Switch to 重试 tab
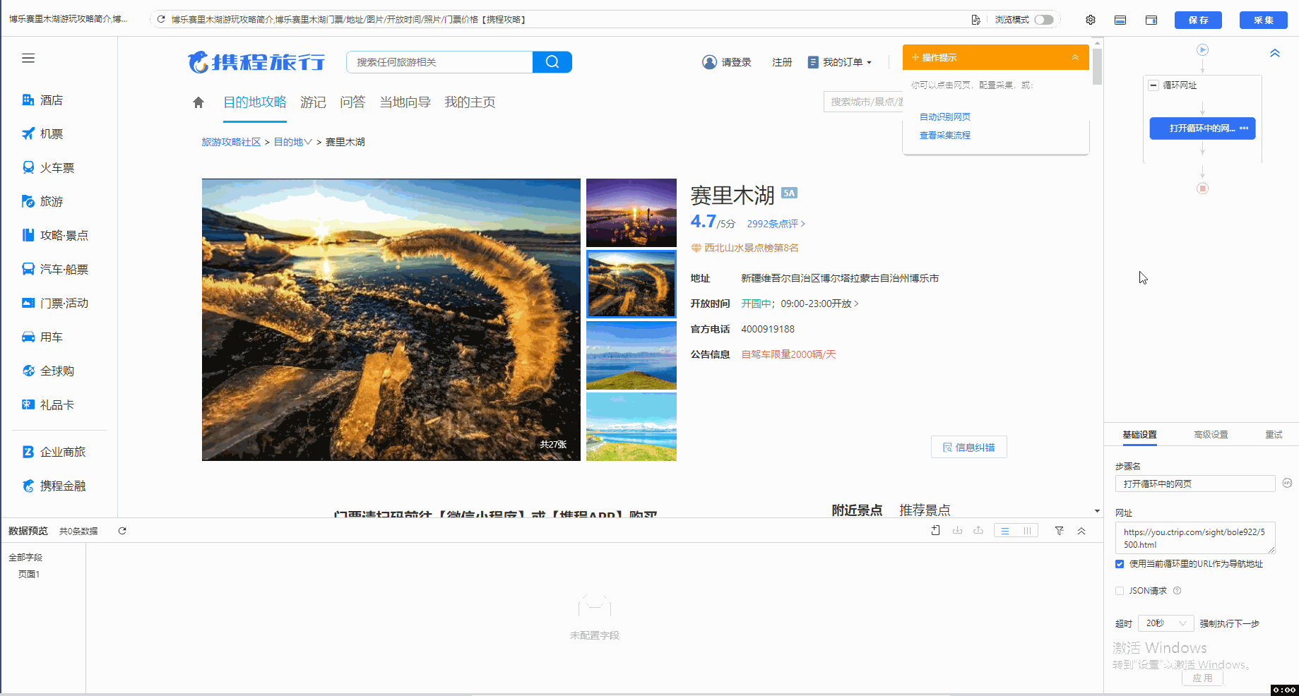Screen dimensions: 1299x696 [1274, 435]
